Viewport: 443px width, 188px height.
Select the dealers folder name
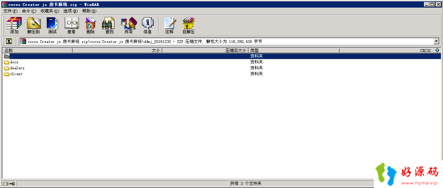click(17, 68)
